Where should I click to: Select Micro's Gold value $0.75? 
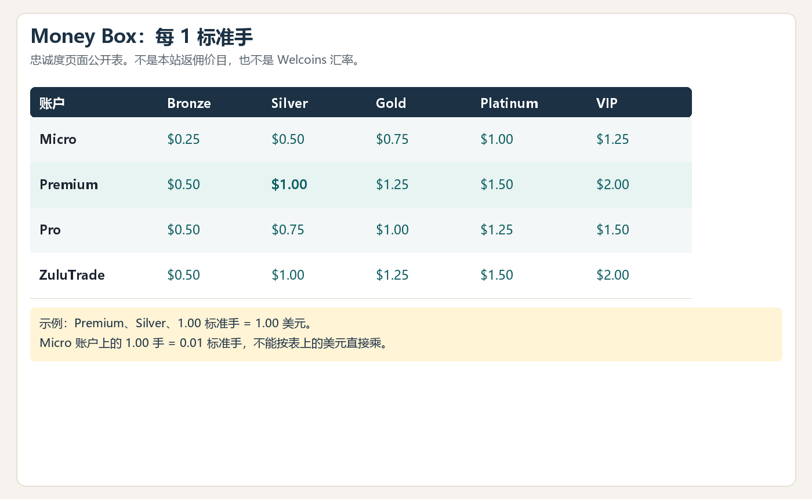[392, 139]
